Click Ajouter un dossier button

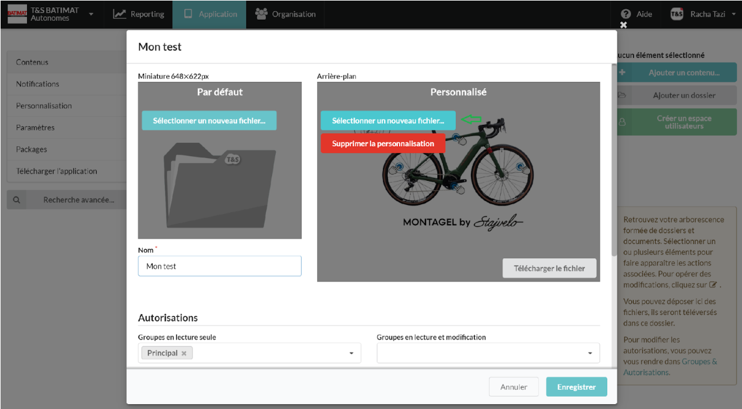click(x=677, y=95)
